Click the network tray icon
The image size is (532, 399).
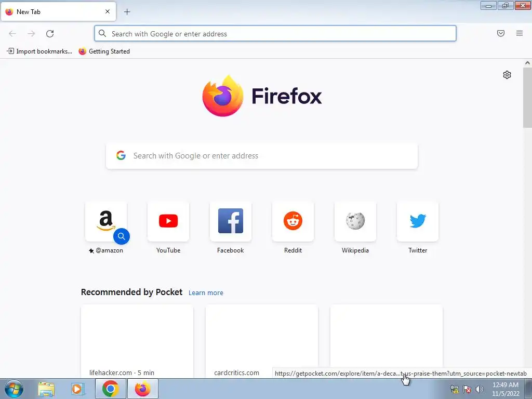[454, 389]
